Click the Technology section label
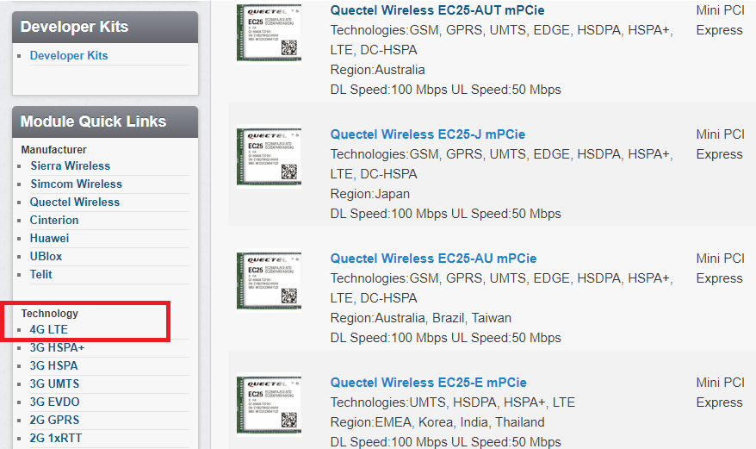Screen dimensions: 756x449 [x=49, y=314]
